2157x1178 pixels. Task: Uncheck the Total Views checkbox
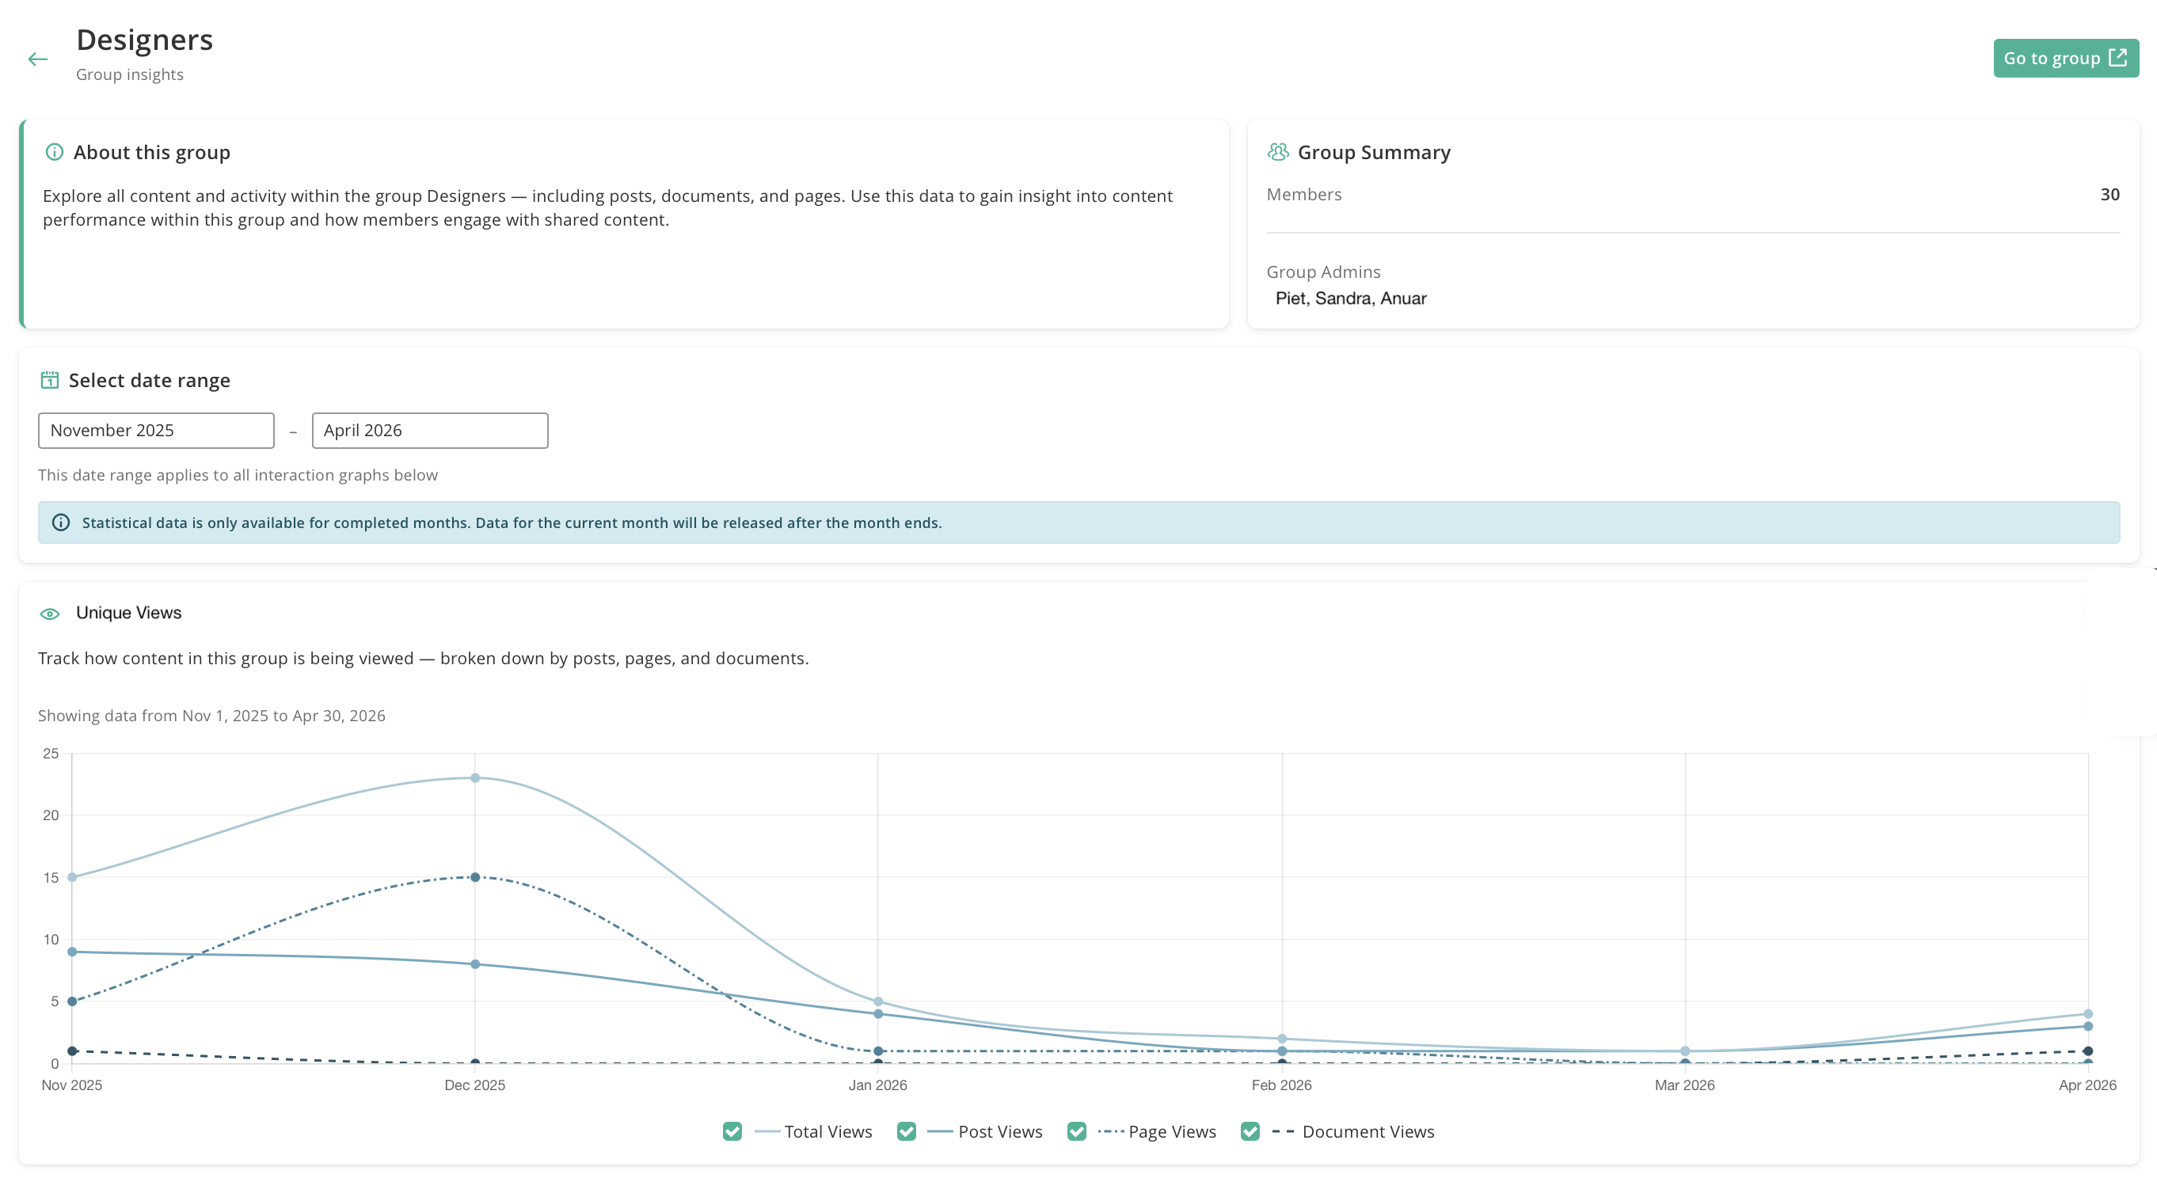point(732,1132)
